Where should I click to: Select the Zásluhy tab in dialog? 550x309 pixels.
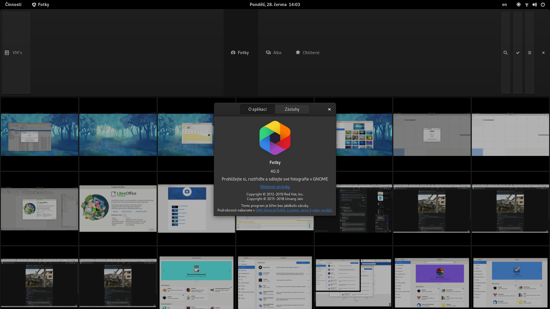click(x=292, y=109)
